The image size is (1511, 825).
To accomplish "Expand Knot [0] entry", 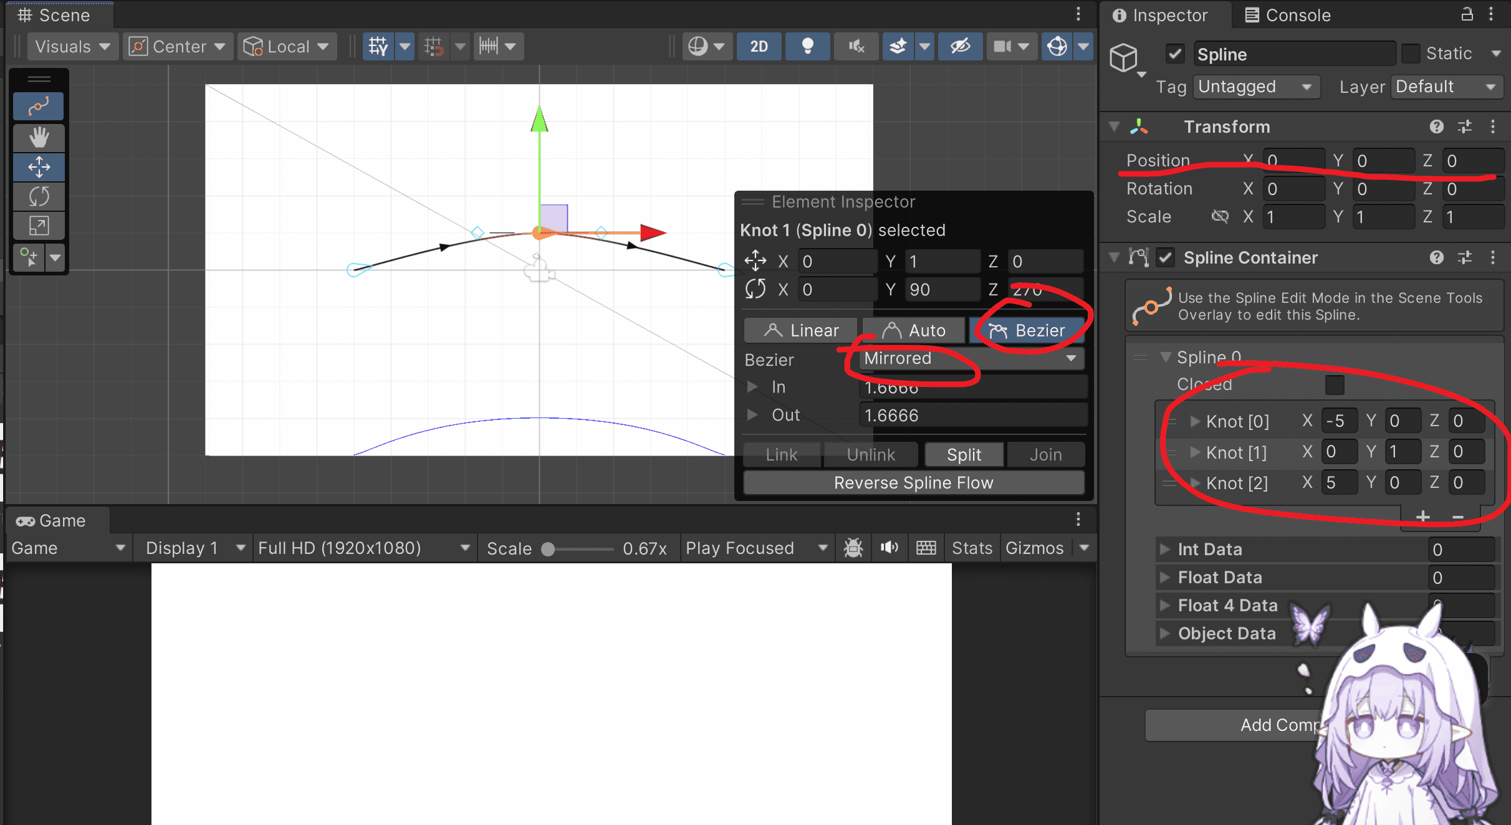I will (x=1195, y=421).
